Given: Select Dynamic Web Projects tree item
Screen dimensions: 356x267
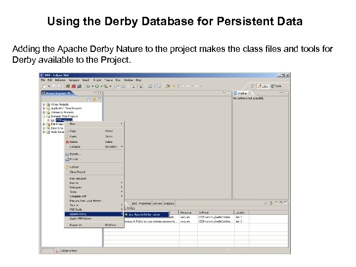Looking at the screenshot, I should pos(64,116).
